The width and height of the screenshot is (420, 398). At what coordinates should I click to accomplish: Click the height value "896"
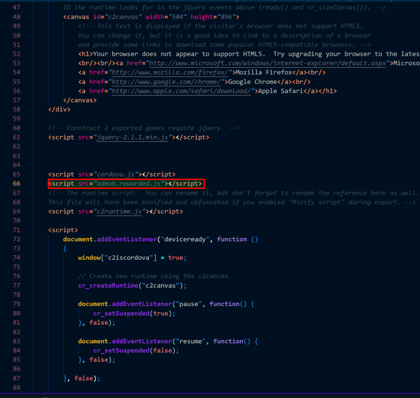(x=226, y=17)
